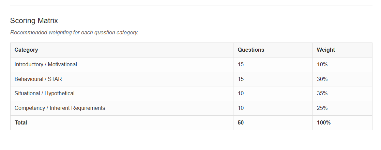
Task: Select the Questions column header
Action: (x=273, y=50)
